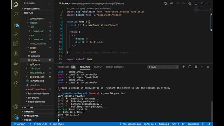
Task: Expand the post folder
Action: [37, 52]
